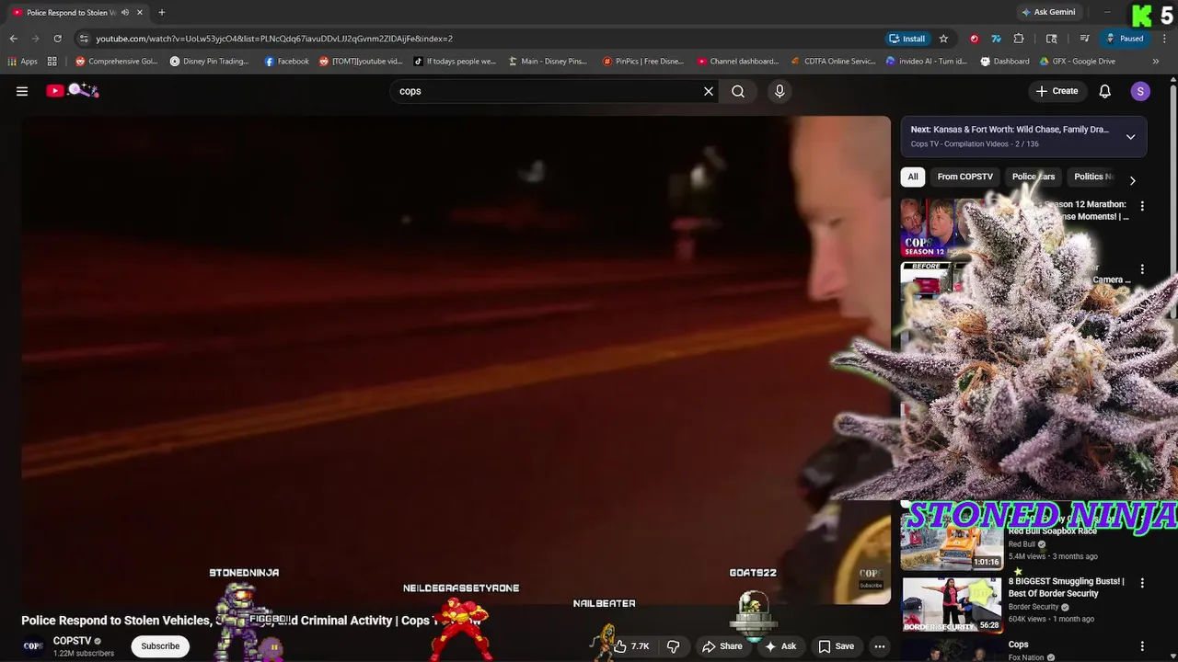Open the 'Comprehensive Gol...' bookmark
Screen dimensions: 1178x662
coord(117,62)
